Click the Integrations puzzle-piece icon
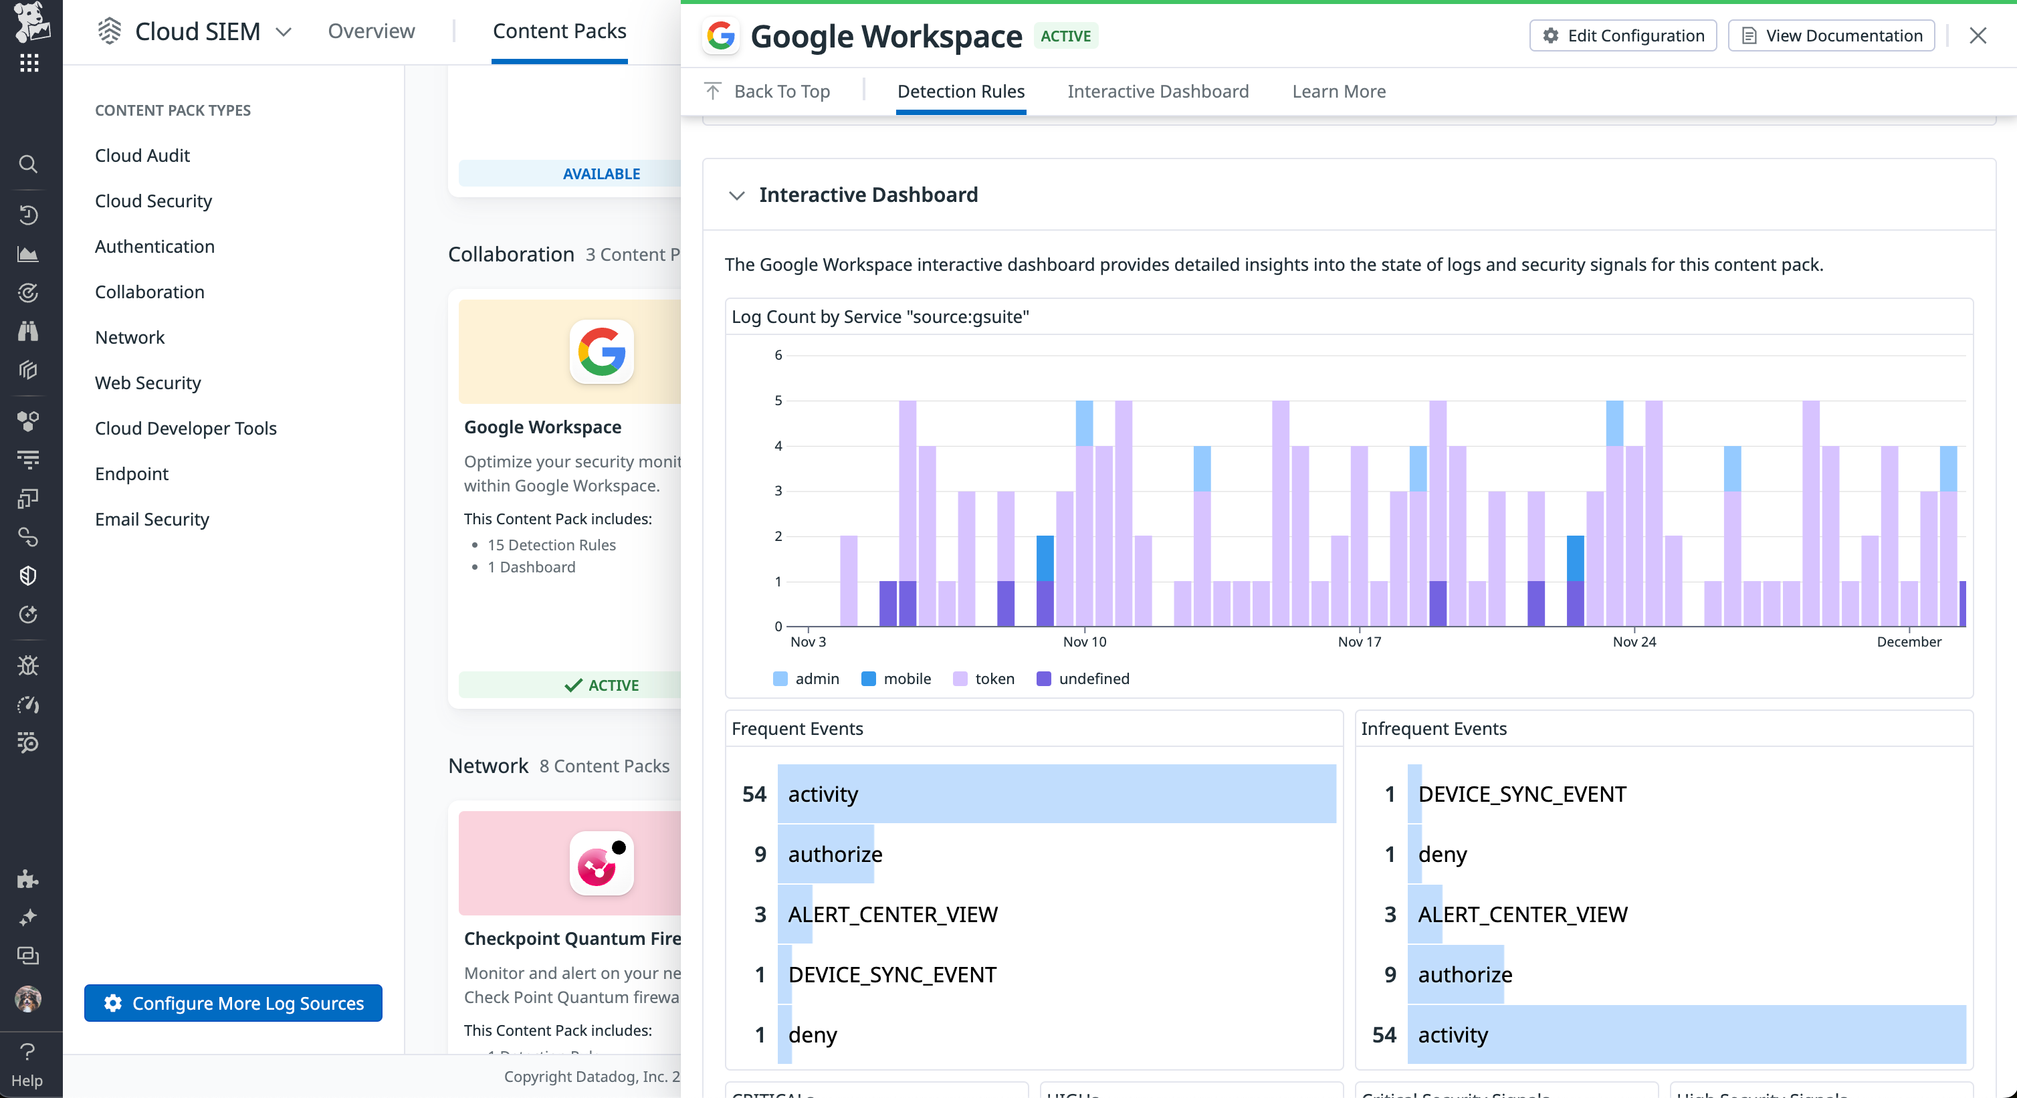Viewport: 2017px width, 1098px height. 28,879
